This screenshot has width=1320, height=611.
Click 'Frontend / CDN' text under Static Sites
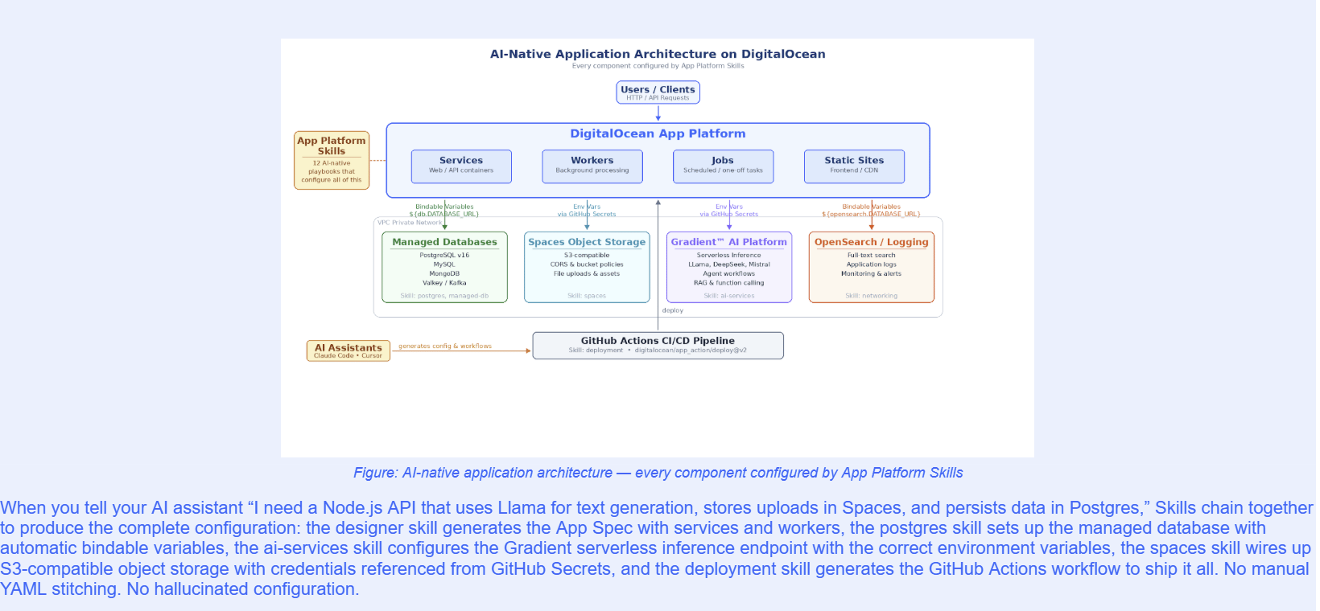click(x=854, y=170)
